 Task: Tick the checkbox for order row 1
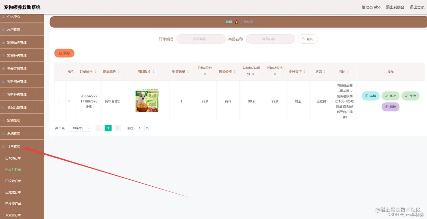click(60, 101)
